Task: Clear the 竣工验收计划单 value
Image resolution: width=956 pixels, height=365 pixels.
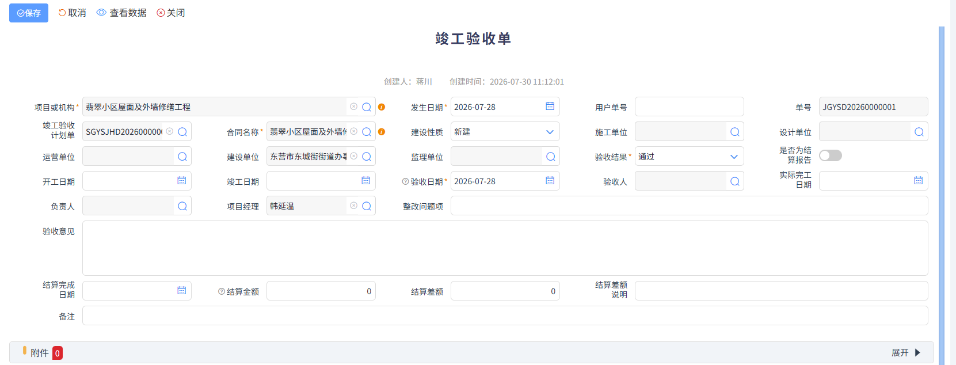Action: coord(169,131)
